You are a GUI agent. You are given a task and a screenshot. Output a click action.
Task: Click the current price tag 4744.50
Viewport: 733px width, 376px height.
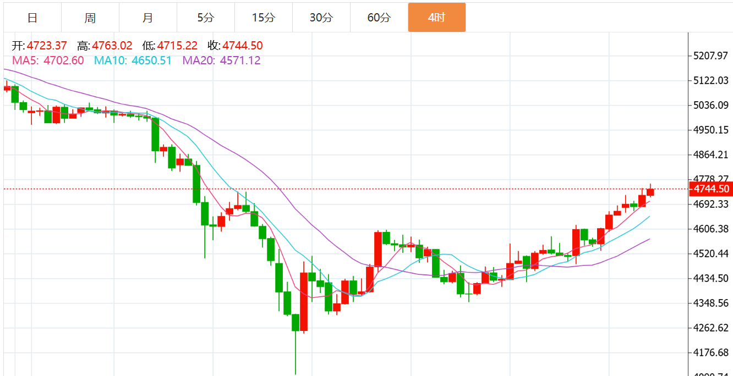712,189
